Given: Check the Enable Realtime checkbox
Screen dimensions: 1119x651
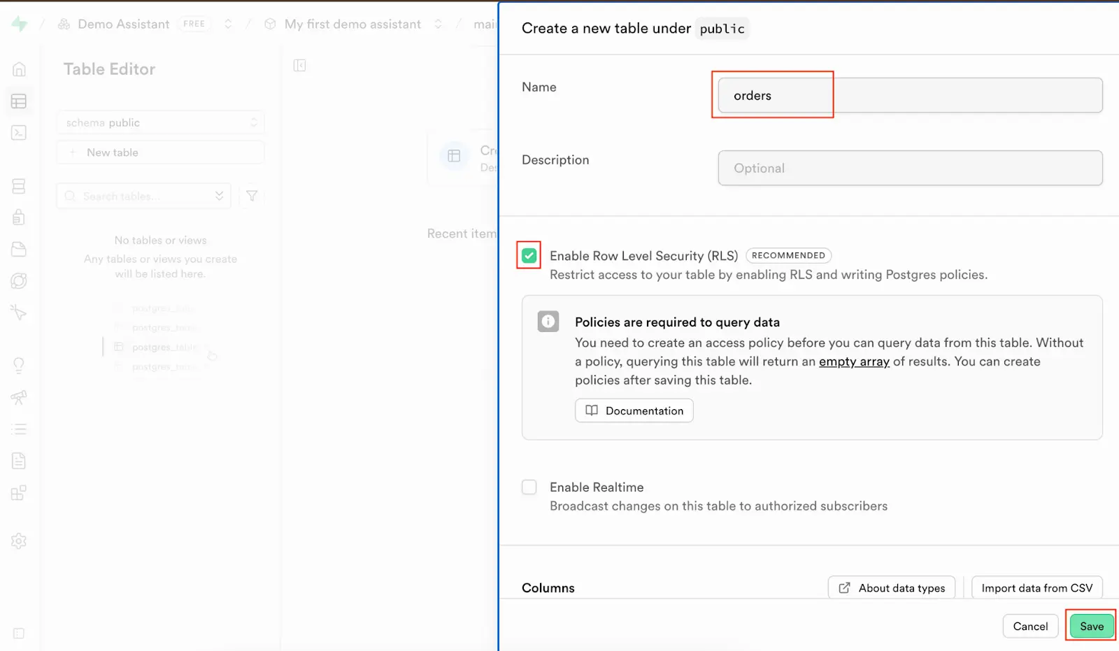Looking at the screenshot, I should 529,487.
